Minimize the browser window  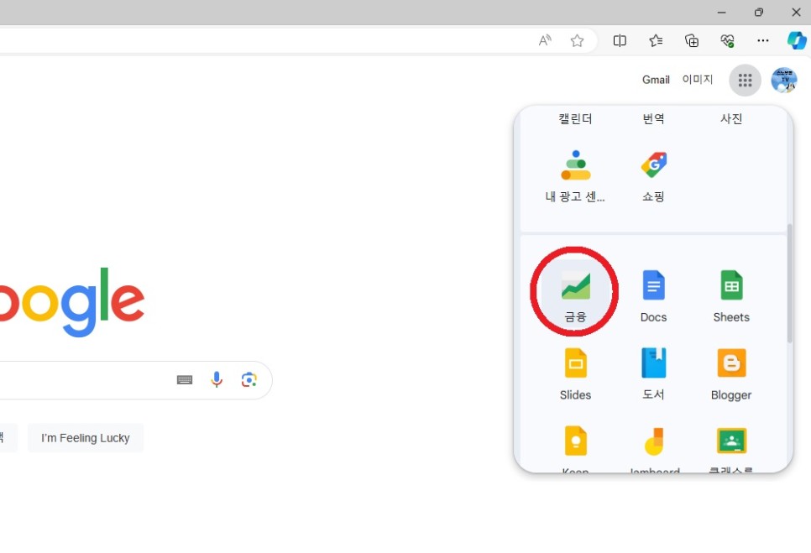coord(721,13)
